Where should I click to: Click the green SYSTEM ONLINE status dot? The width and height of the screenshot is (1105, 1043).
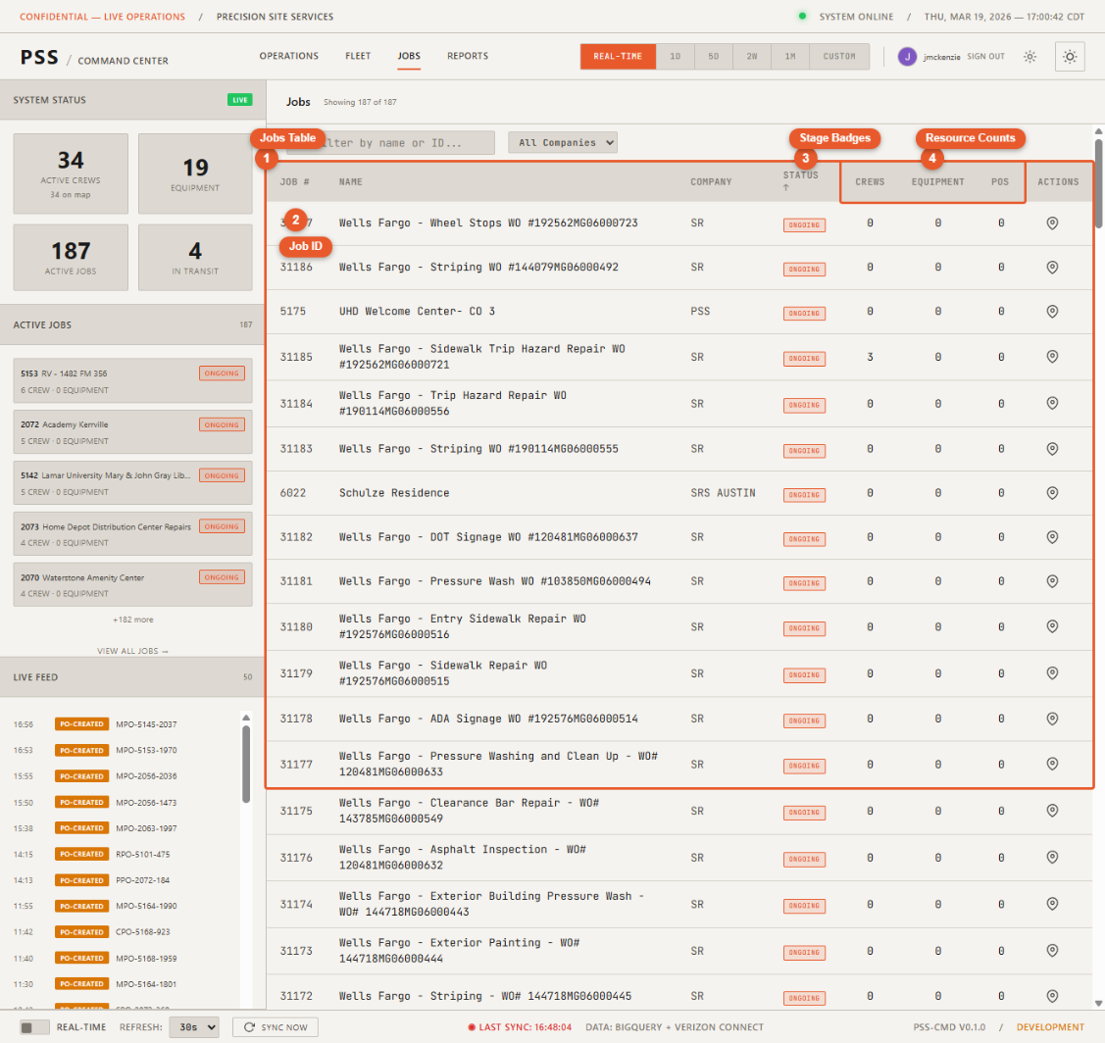pyautogui.click(x=803, y=17)
